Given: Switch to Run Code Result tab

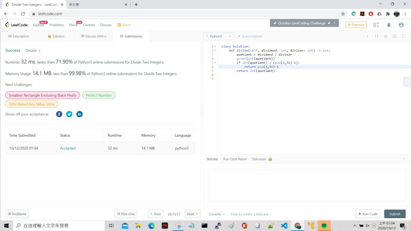Looking at the screenshot, I should click(235, 159).
